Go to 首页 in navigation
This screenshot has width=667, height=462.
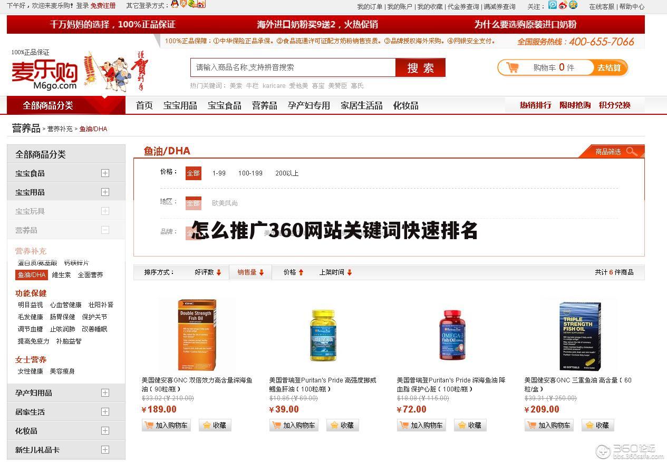pos(144,105)
